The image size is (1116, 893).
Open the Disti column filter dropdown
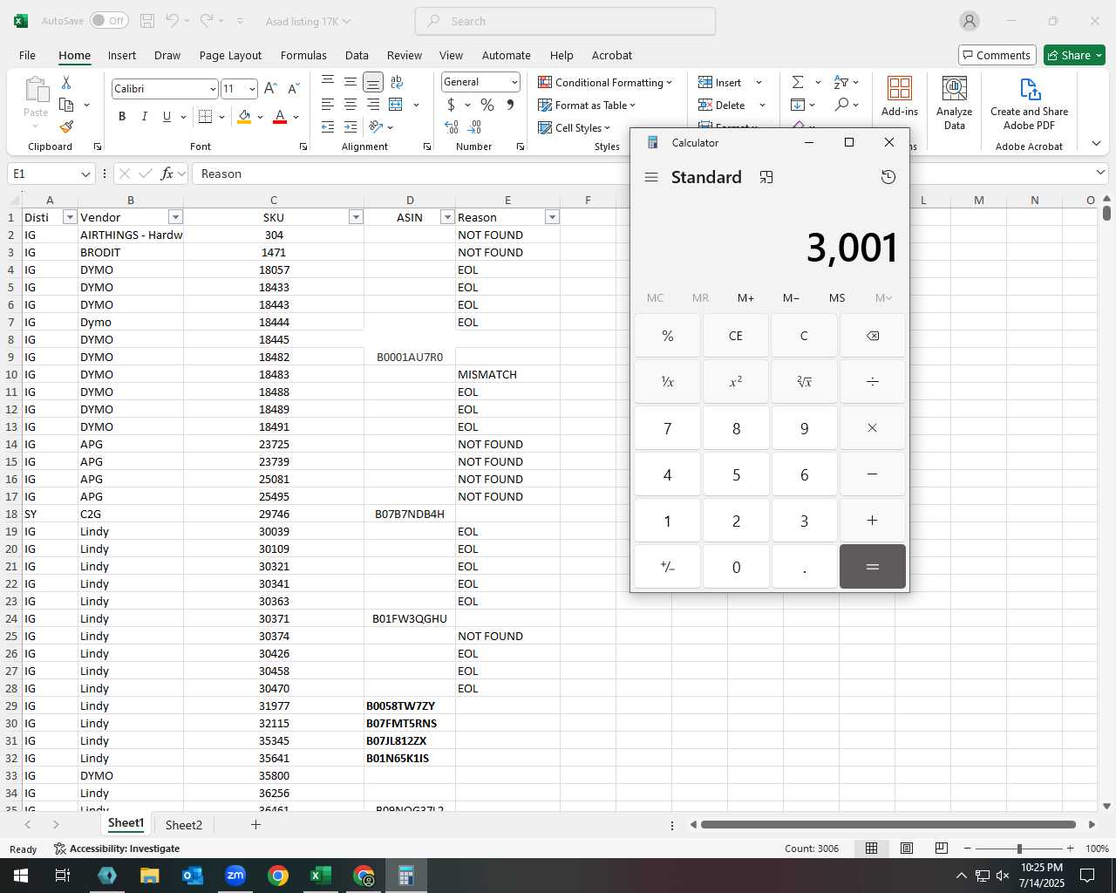tap(70, 217)
